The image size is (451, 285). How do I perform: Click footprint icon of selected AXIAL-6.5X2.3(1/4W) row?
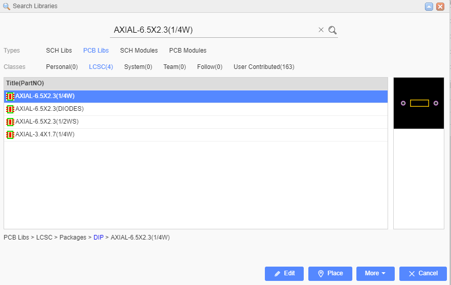click(x=10, y=96)
